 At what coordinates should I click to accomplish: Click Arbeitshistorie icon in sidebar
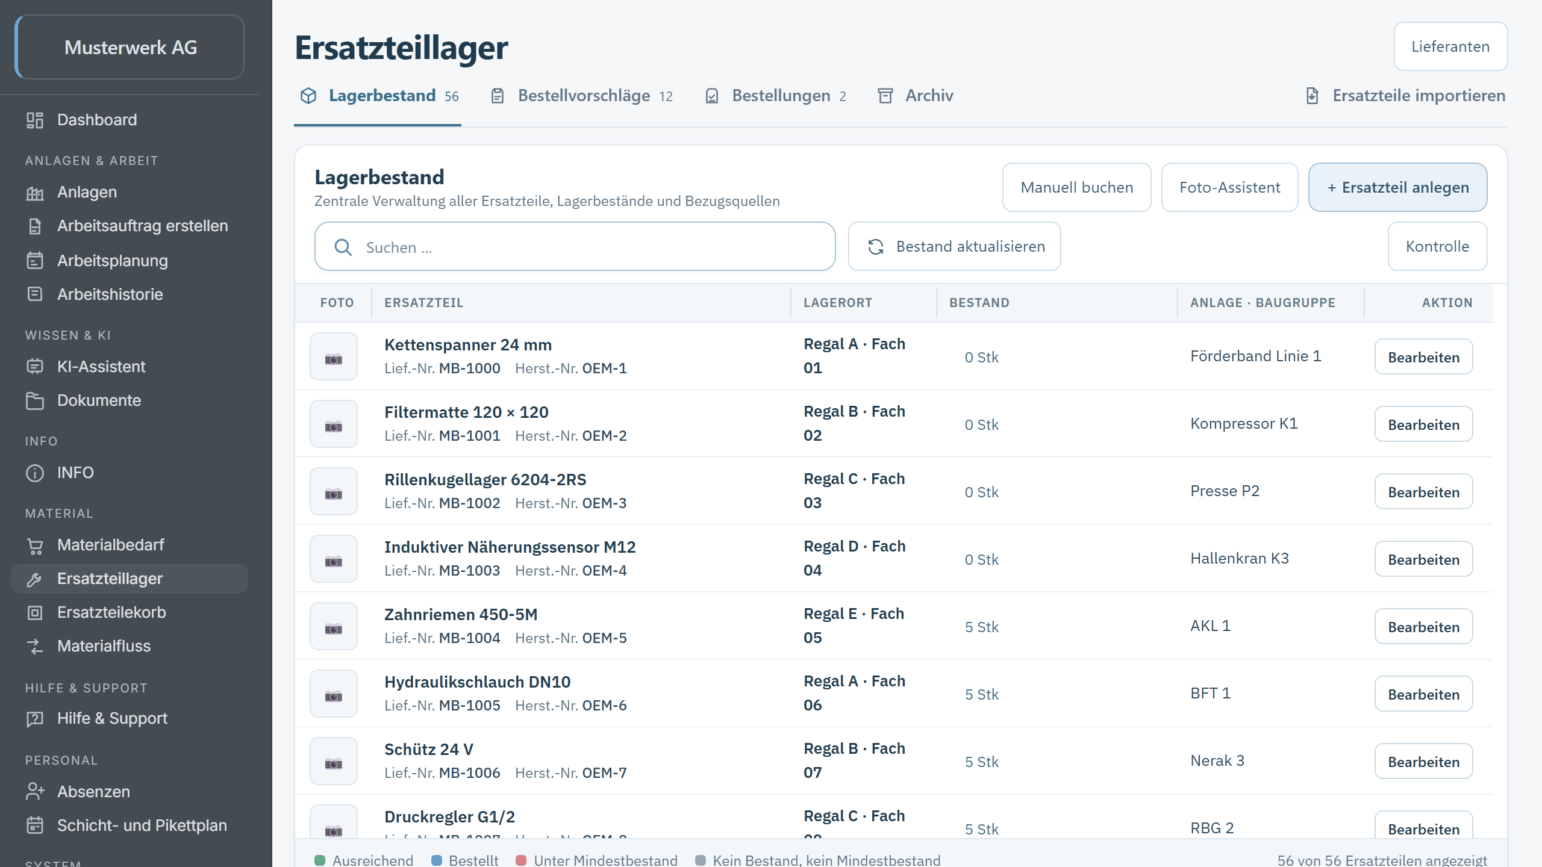[35, 294]
